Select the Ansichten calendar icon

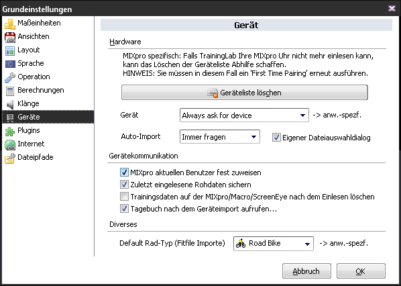pos(10,37)
